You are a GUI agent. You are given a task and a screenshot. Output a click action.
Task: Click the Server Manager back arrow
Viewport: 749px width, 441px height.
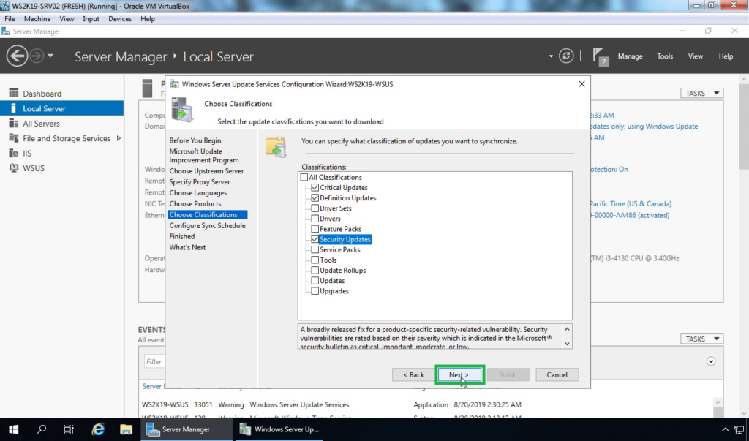(17, 56)
